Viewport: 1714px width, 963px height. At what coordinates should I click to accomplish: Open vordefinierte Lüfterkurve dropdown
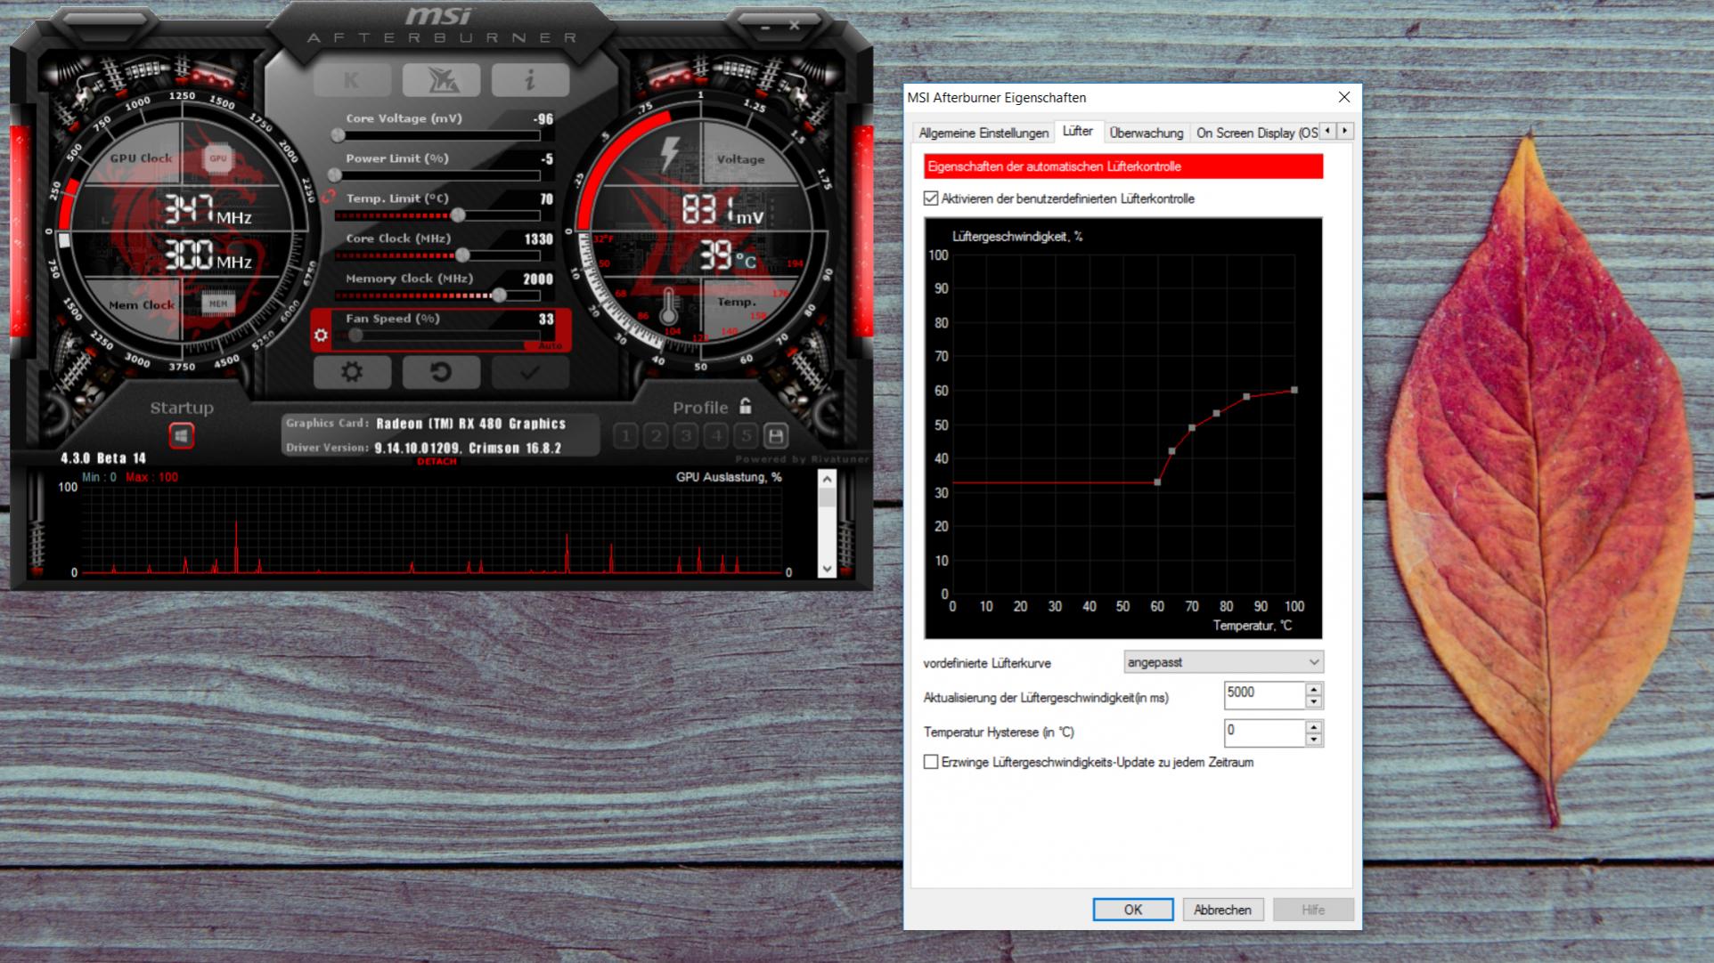(1223, 662)
